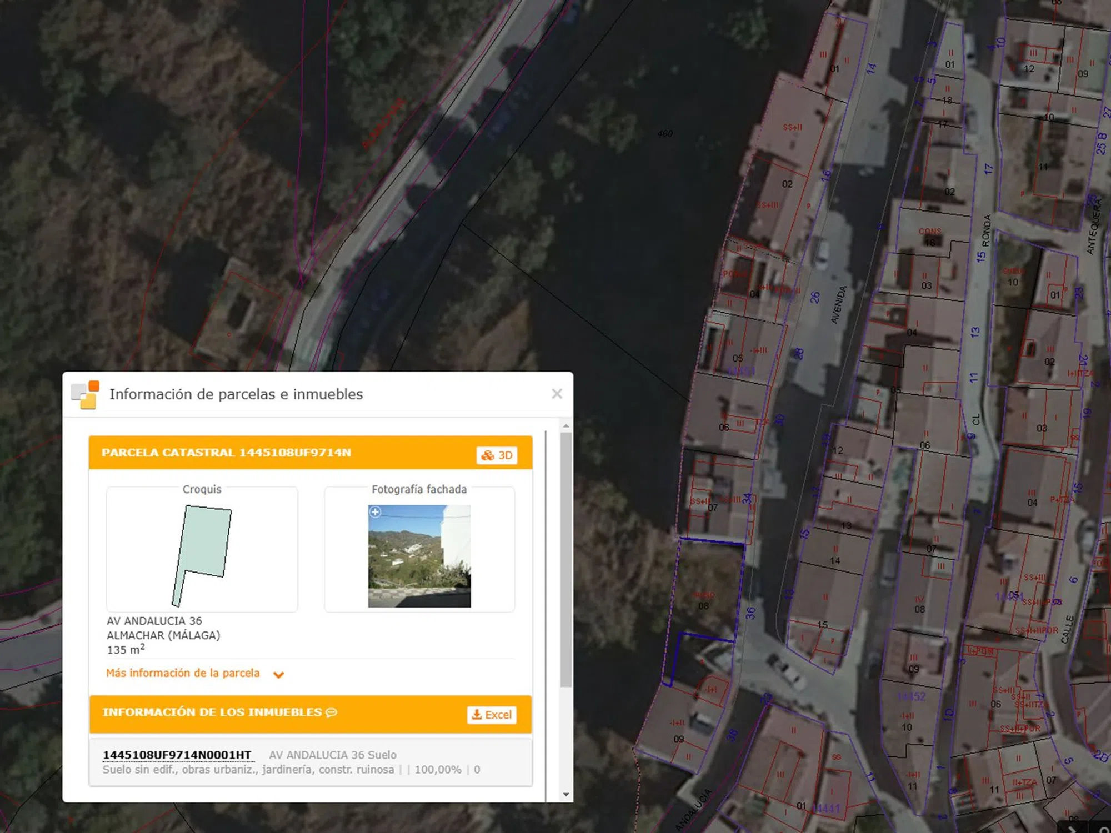This screenshot has width=1111, height=833.
Task: Expand the orange chevron for more parcel info
Action: 279,675
